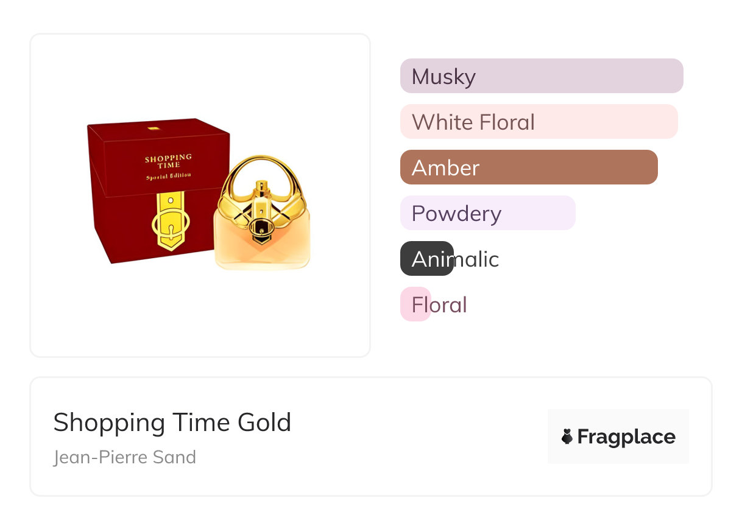Click the small gold emblem atop the box

(x=153, y=128)
